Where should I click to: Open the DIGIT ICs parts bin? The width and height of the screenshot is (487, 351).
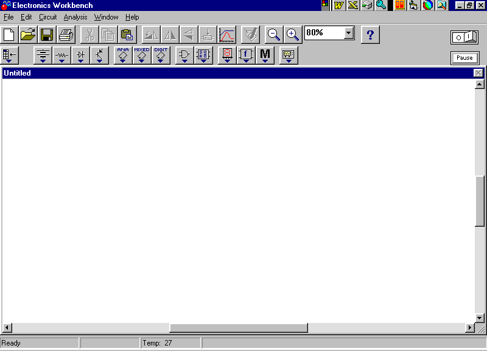point(161,55)
